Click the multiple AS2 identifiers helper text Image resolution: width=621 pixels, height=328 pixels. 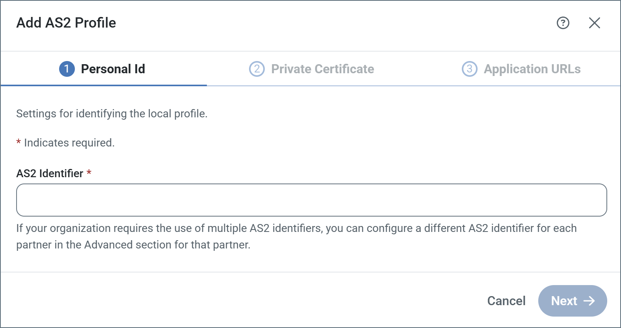(296, 236)
